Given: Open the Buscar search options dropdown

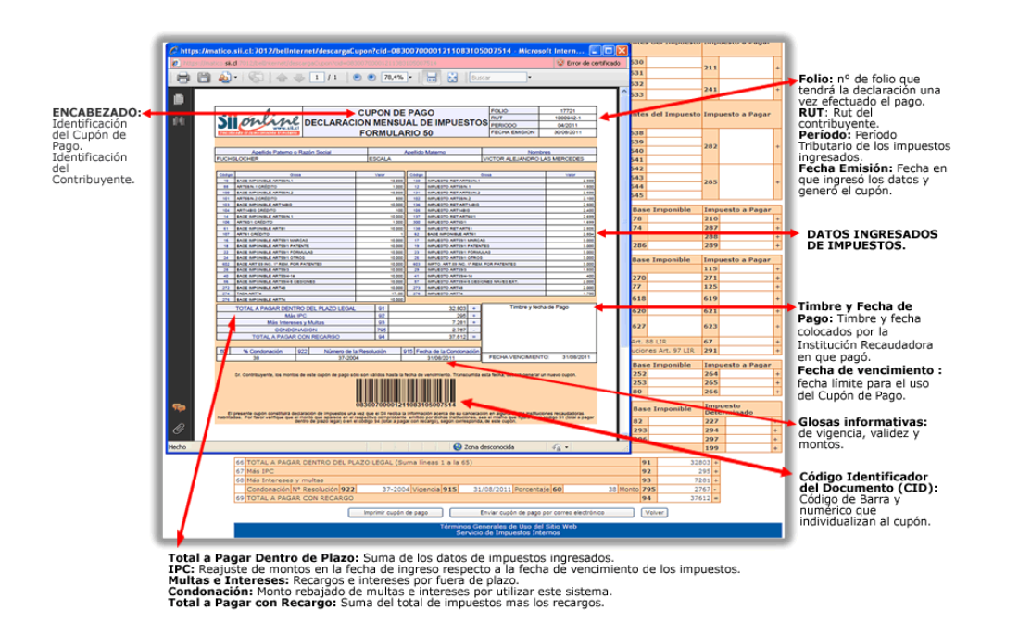Looking at the screenshot, I should tap(529, 78).
